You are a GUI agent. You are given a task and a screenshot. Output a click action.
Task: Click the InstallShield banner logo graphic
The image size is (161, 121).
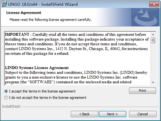click(145, 17)
